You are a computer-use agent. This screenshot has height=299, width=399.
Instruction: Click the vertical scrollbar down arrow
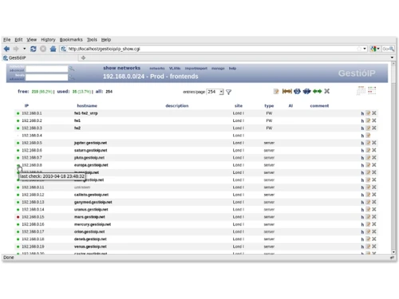point(393,252)
